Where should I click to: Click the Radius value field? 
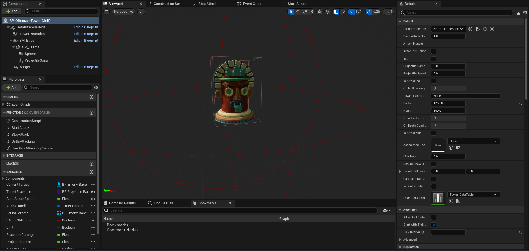448,103
